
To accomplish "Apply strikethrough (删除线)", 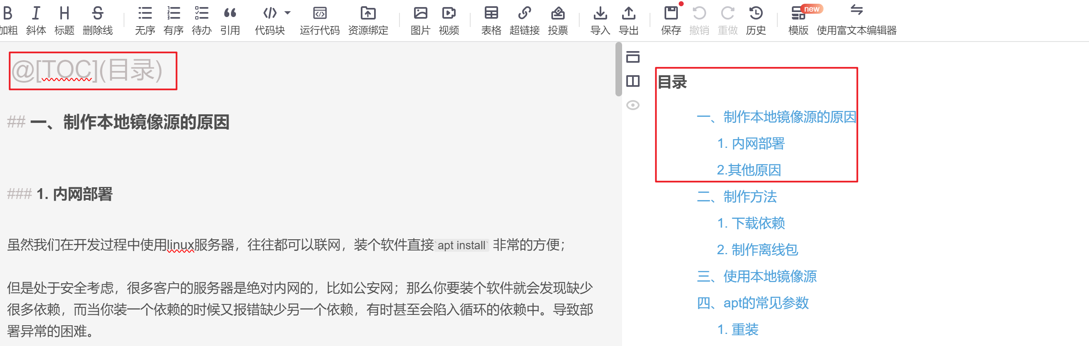I will pos(98,20).
